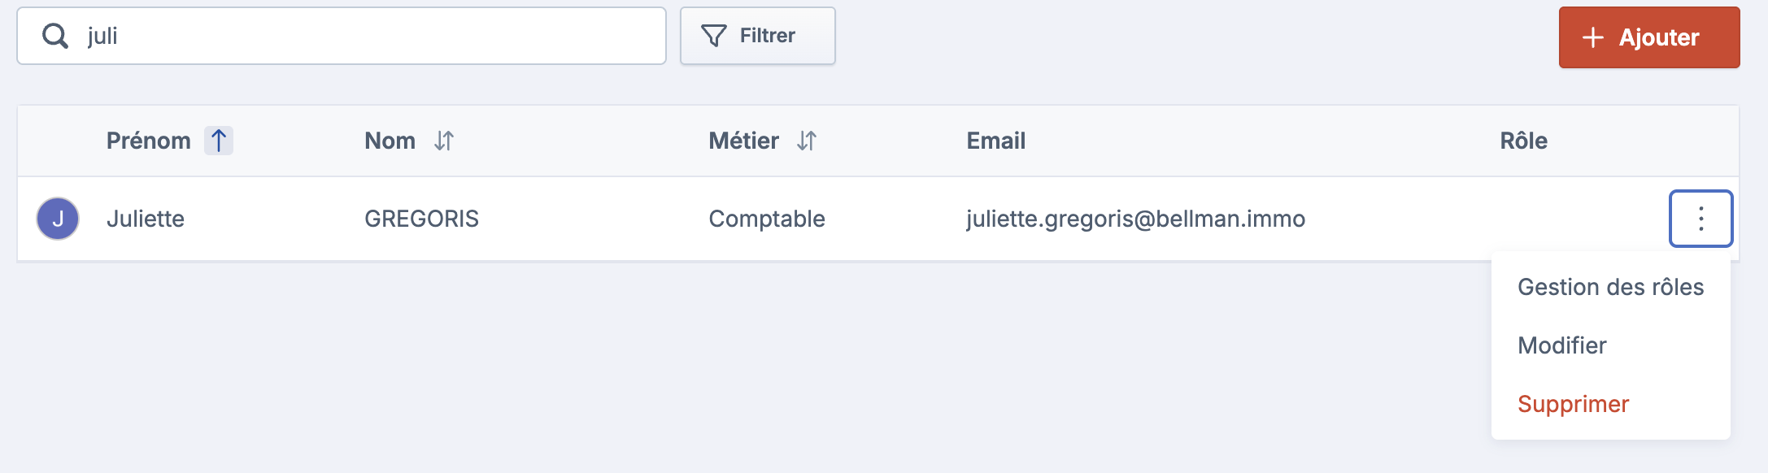The width and height of the screenshot is (1768, 473).
Task: Choose "Supprimer" to delete the user
Action: point(1573,404)
